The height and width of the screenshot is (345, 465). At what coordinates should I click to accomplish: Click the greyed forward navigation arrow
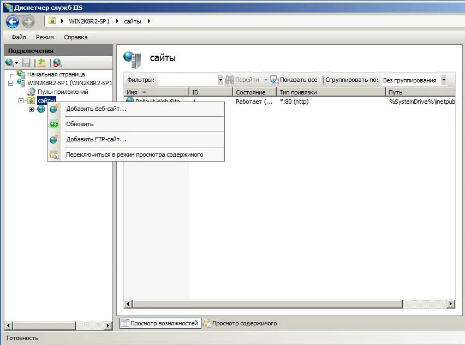pos(28,21)
